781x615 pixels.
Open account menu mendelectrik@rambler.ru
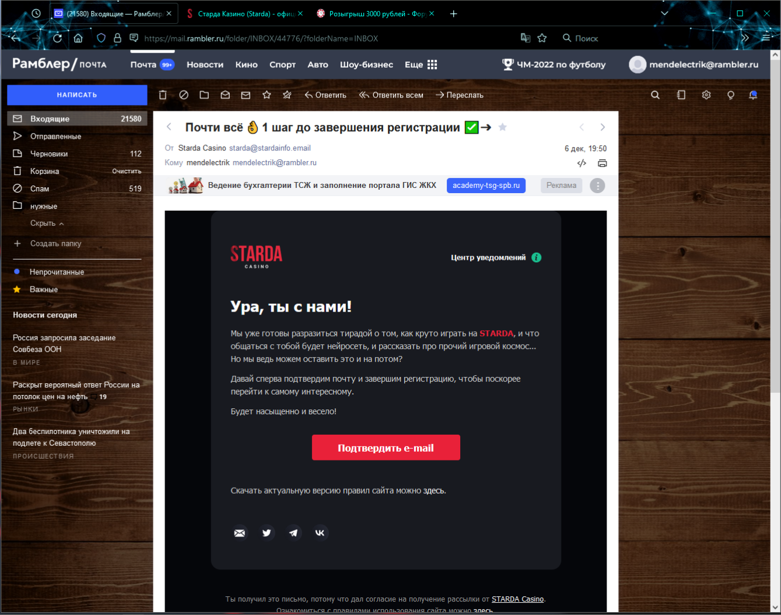[x=694, y=65]
